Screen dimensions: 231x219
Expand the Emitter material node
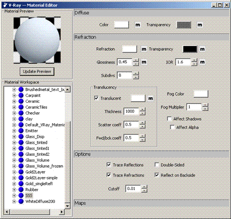point(14,131)
